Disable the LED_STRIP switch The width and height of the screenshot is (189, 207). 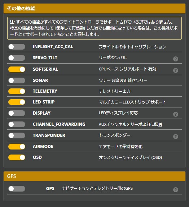[x=17, y=102]
